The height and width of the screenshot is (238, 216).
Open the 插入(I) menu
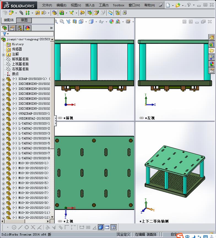[90, 5]
